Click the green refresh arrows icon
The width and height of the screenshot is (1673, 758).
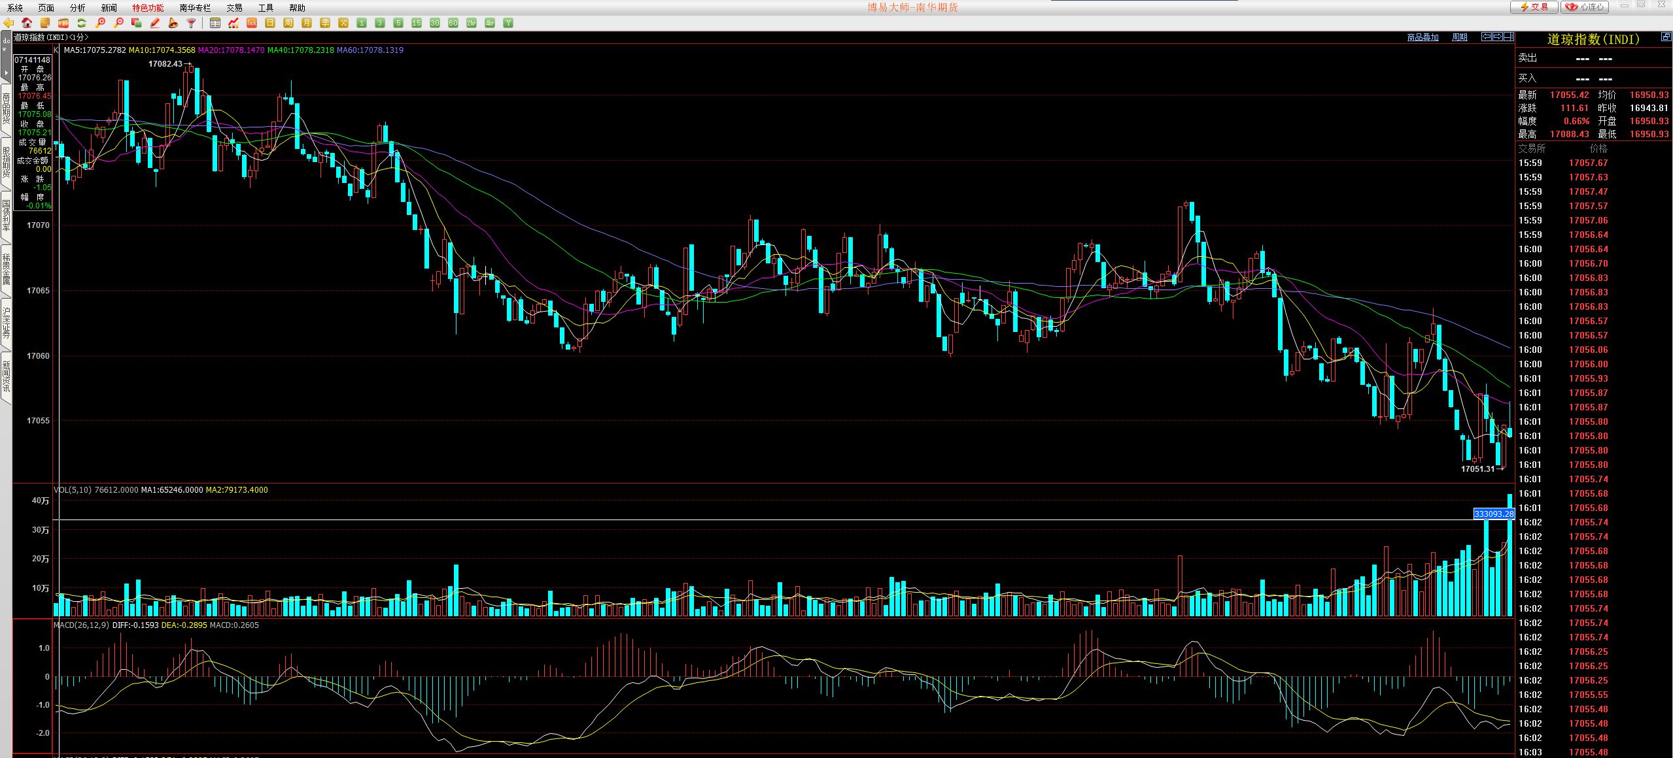[82, 23]
